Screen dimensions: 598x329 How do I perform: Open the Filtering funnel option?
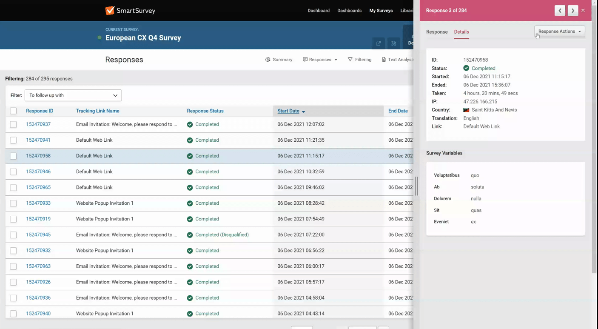[x=359, y=60]
